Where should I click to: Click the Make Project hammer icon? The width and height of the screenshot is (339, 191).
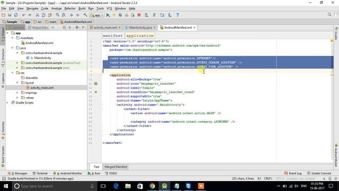point(85,15)
